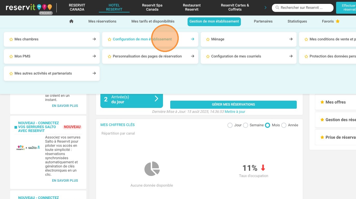This screenshot has height=199, width=356.
Task: Star the Mon PMS card
Action: [x=11, y=56]
